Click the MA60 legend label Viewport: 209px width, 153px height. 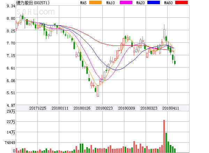point(168,3)
